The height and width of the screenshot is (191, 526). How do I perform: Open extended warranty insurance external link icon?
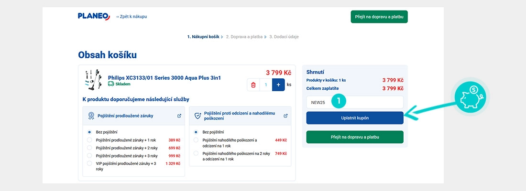(x=179, y=116)
